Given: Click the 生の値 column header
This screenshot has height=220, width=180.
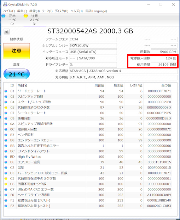Looking at the screenshot, I should (166, 85).
